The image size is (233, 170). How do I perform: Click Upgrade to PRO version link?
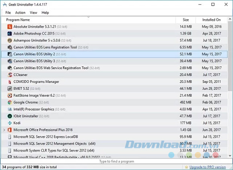point(208,167)
